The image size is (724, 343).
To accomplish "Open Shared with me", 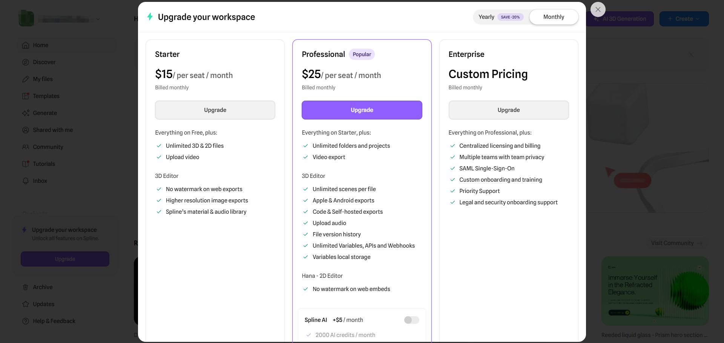I will 67,130.
